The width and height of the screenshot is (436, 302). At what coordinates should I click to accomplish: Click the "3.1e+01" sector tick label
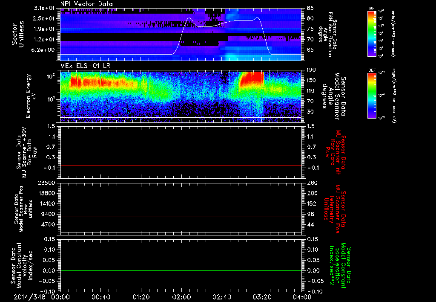tap(45, 8)
